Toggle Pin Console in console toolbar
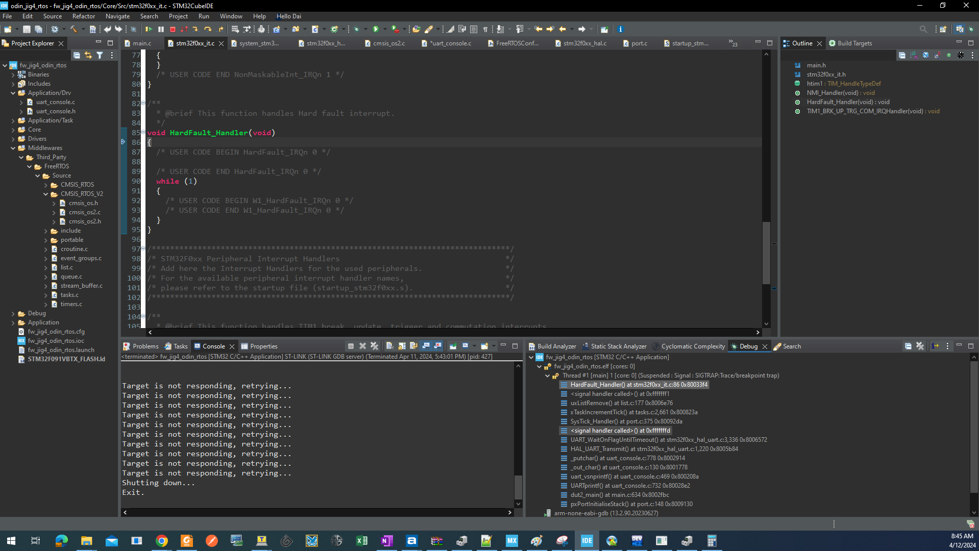The height and width of the screenshot is (551, 979). [x=453, y=346]
